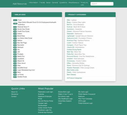View All Product Categories
This screenshot has width=127, height=115.
coord(74,78)
